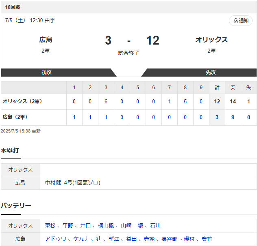This screenshot has height=246, width=257.
Task: Click the オリックス team name in header
Action: click(x=211, y=40)
